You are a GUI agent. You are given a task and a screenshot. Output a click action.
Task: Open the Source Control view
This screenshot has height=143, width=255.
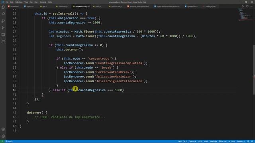coord(3,28)
